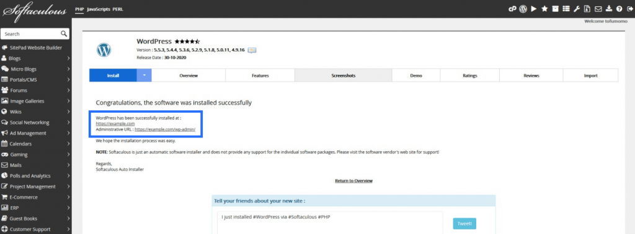The image size is (635, 234).
Task: Open the import download-tray icon
Action: pos(609,9)
